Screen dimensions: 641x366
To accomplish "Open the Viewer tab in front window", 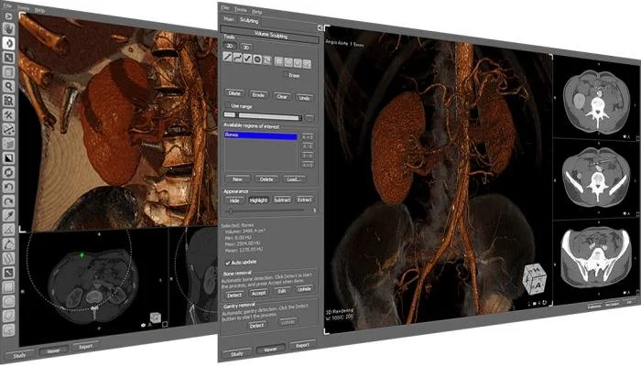I will point(270,350).
